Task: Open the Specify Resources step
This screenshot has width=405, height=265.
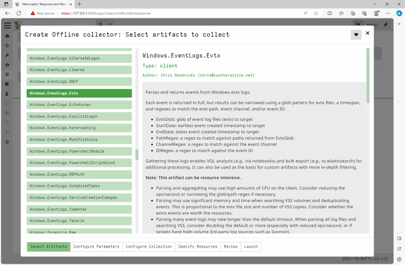Action: 198,247
